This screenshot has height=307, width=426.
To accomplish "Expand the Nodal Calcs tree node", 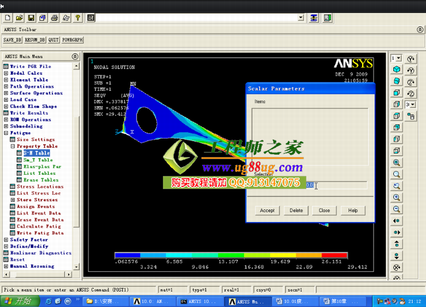I will 6,73.
